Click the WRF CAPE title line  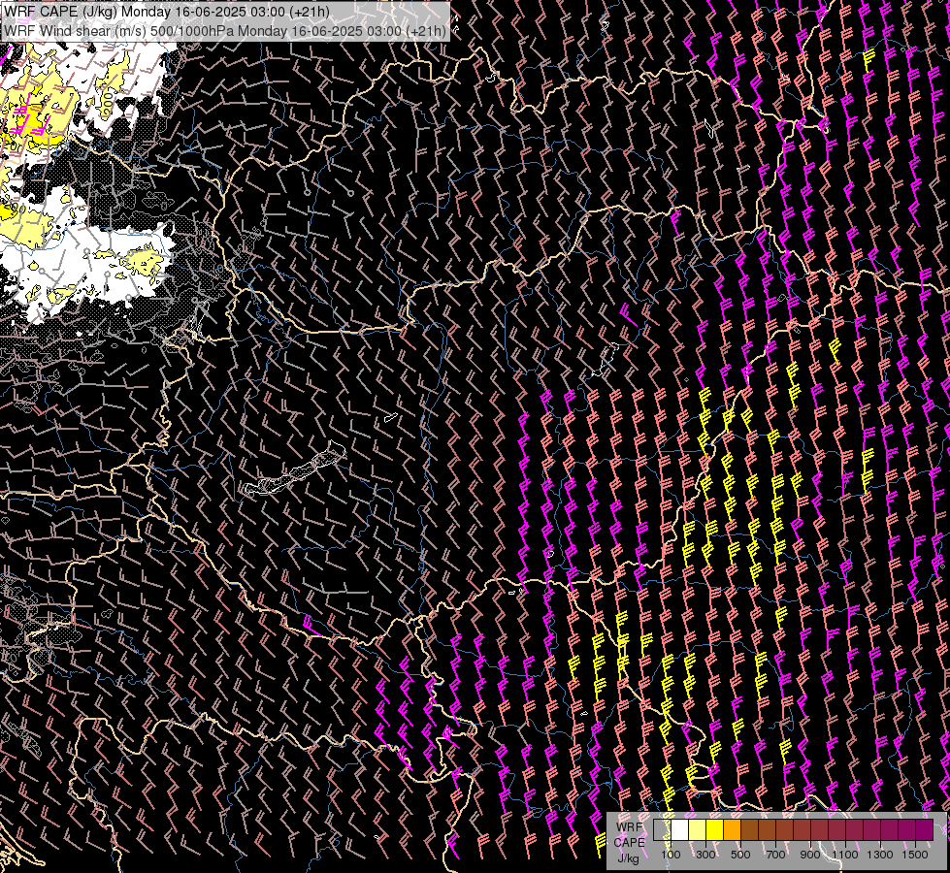pyautogui.click(x=167, y=12)
